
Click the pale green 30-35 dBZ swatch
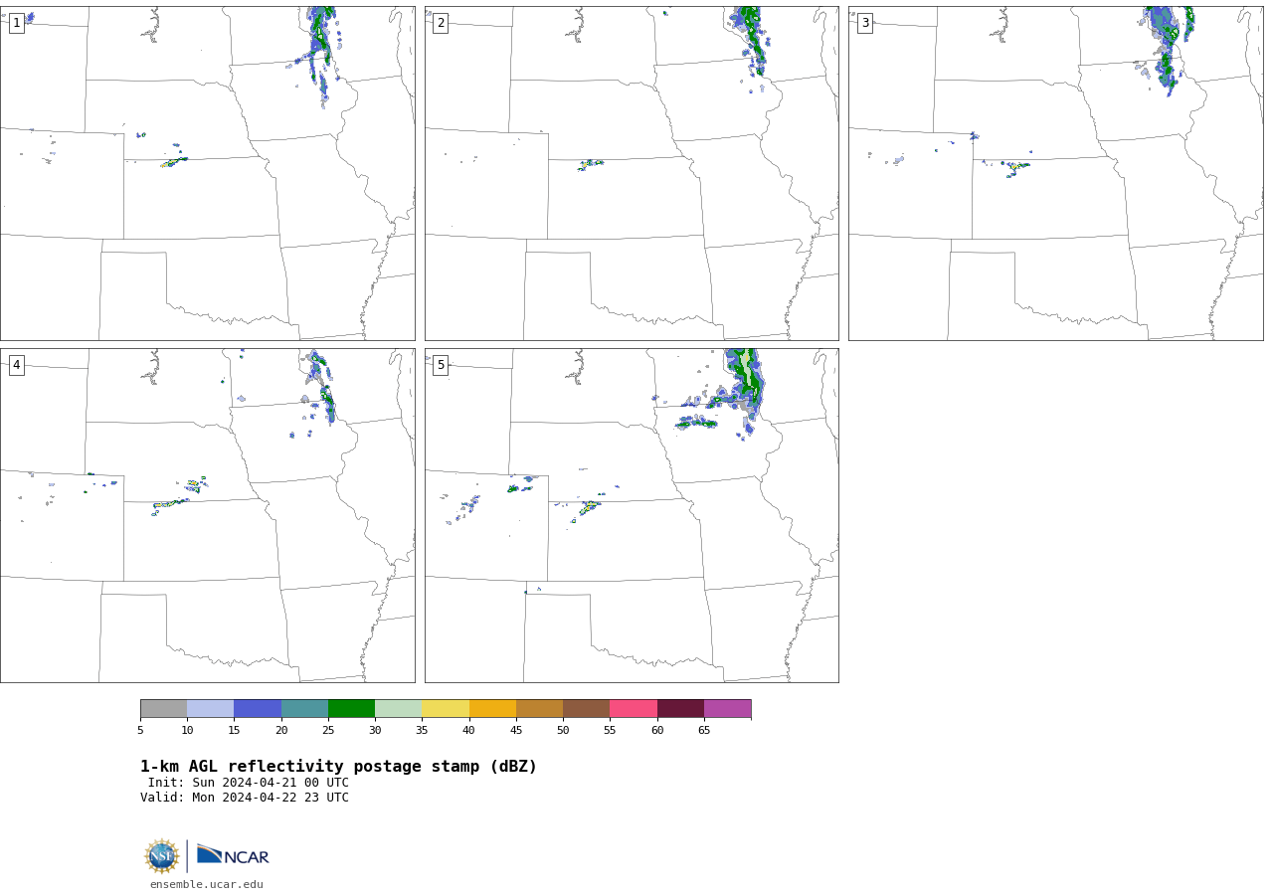(x=399, y=709)
